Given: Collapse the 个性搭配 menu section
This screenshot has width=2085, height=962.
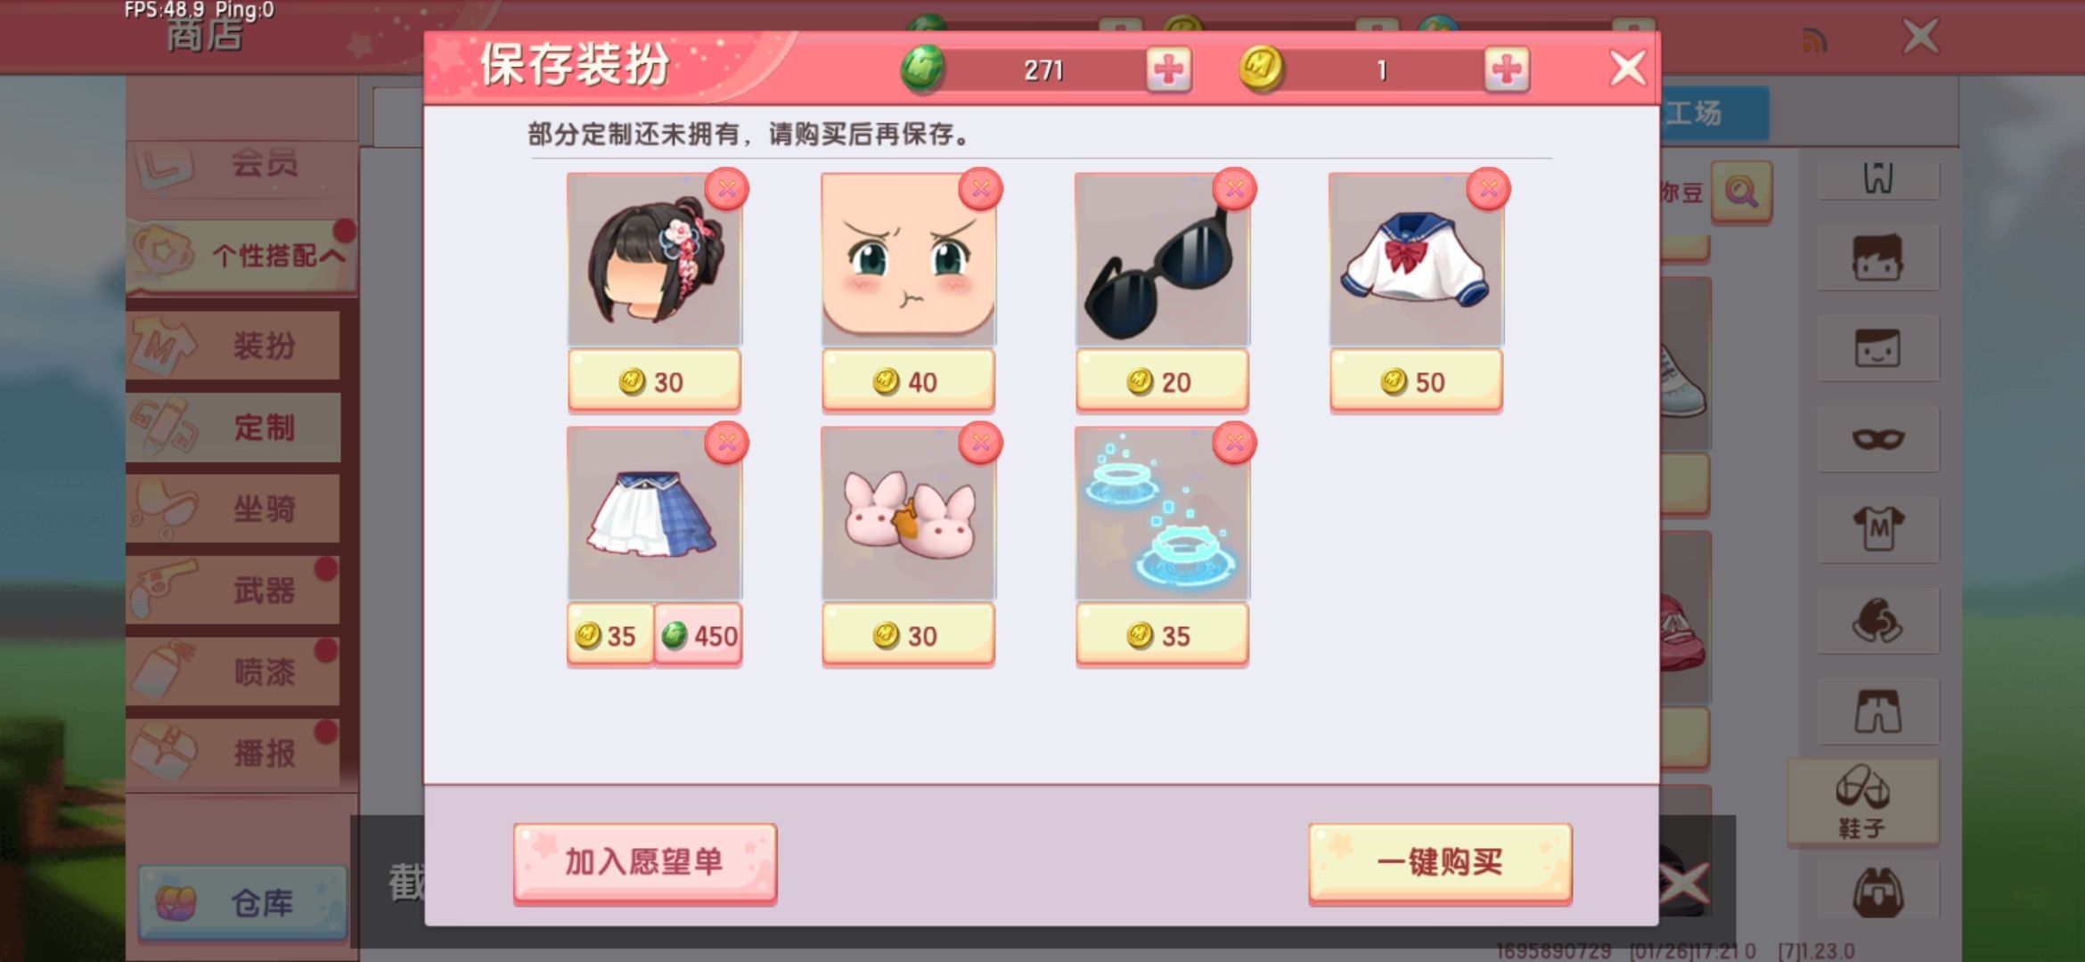Looking at the screenshot, I should pos(242,257).
